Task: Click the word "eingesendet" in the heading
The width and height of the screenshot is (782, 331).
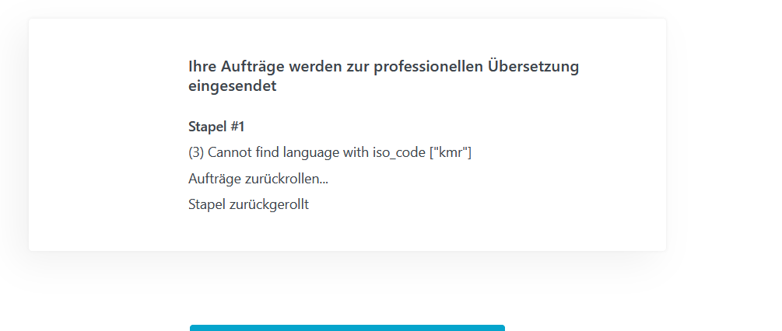Action: pyautogui.click(x=233, y=87)
